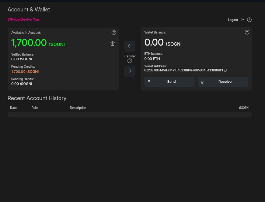The image size is (265, 202).
Task: Click the tSOGNI column header in history
Action: pos(244,108)
